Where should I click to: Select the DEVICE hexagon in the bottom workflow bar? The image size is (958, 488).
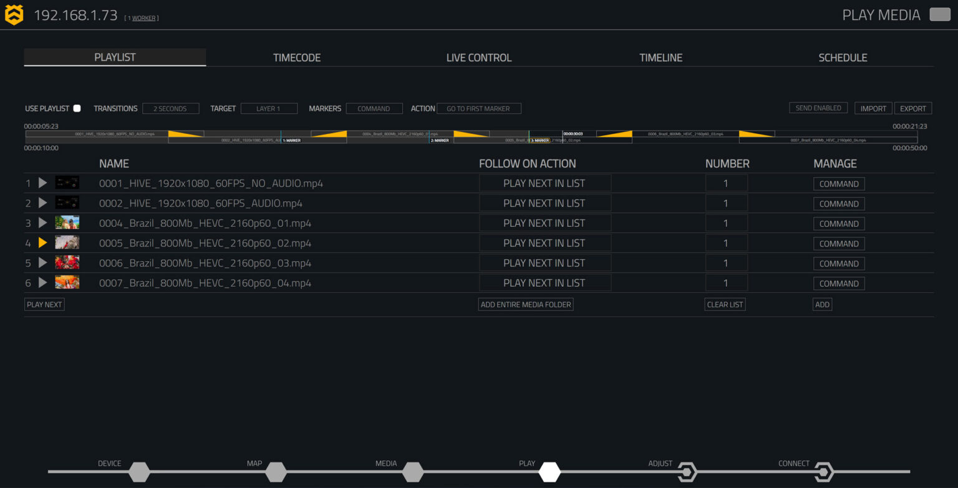point(139,472)
